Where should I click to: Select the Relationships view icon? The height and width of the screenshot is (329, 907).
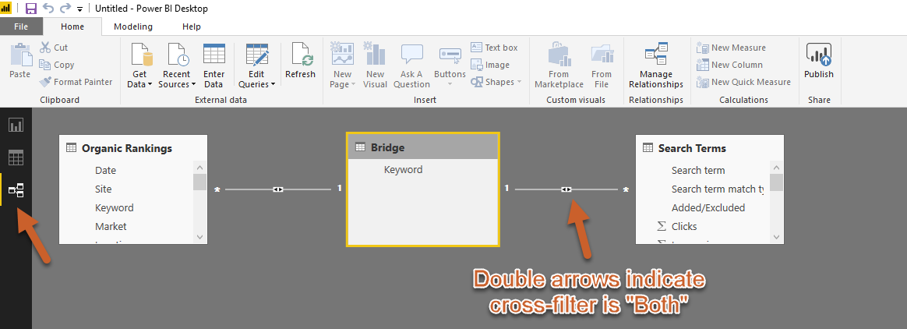click(x=16, y=190)
